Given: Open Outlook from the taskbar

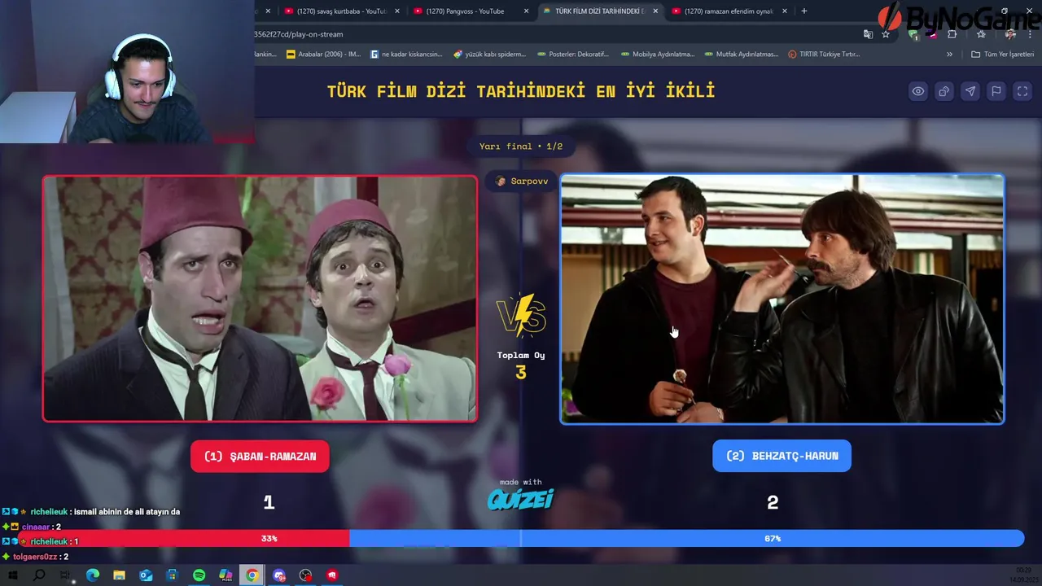Looking at the screenshot, I should [x=146, y=575].
